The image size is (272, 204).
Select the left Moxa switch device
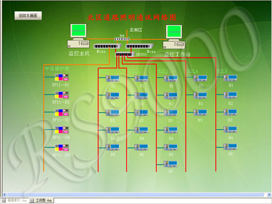pos(107,46)
